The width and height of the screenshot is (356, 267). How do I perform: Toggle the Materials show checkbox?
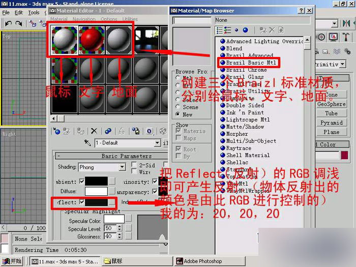[179, 131]
